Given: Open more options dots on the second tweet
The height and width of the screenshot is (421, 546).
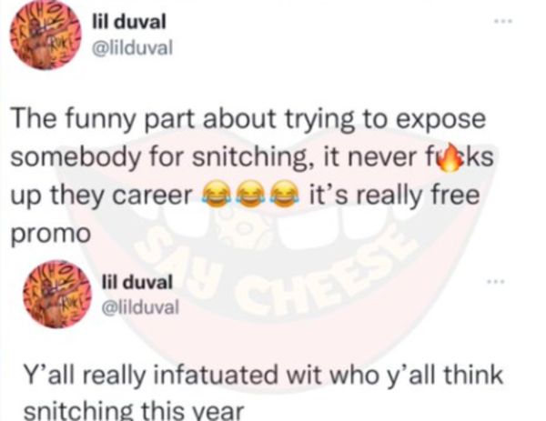Looking at the screenshot, I should point(495,281).
